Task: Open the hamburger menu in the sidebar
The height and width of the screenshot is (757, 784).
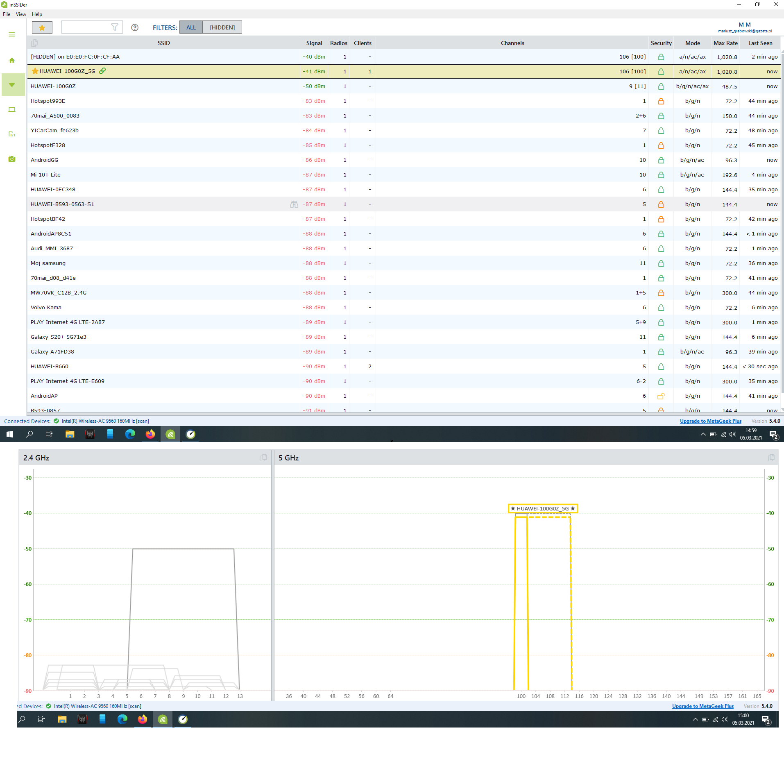Action: pyautogui.click(x=12, y=34)
